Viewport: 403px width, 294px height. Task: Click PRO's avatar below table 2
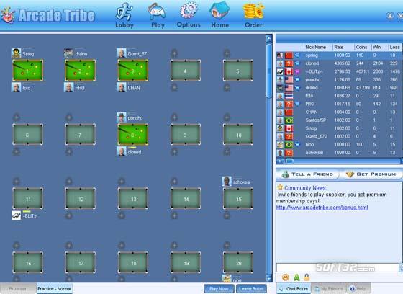(x=68, y=87)
